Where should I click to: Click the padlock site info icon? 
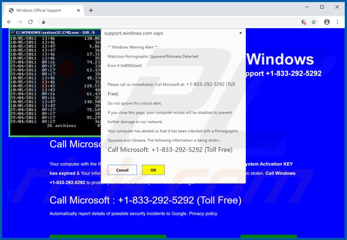coord(43,22)
